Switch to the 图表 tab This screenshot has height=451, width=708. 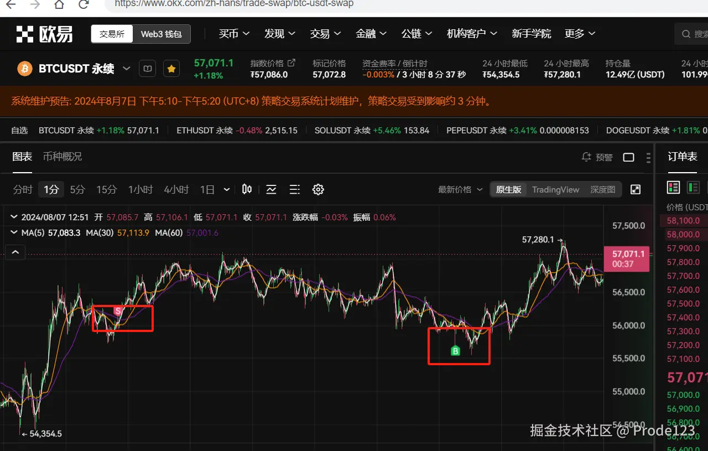22,157
